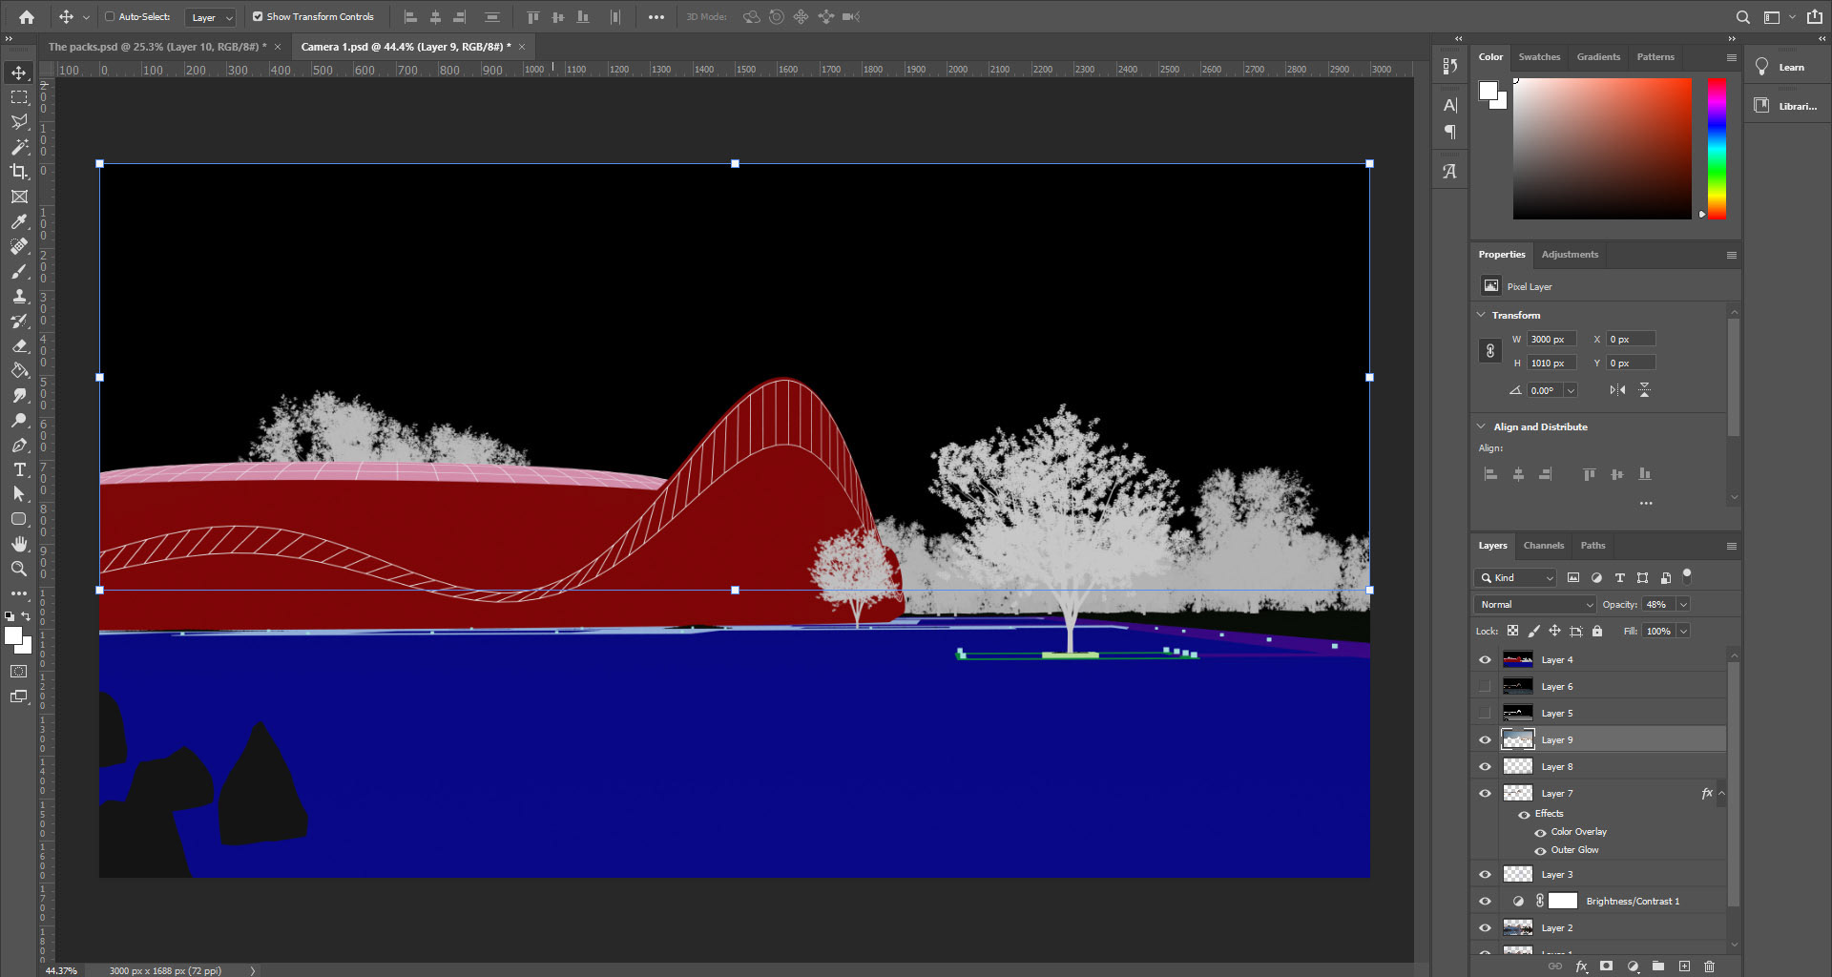Enable the Auto-Select checkbox

[x=110, y=16]
